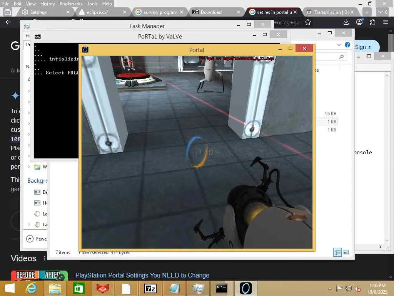
Task: Show hidden system tray icons
Action: click(x=330, y=289)
